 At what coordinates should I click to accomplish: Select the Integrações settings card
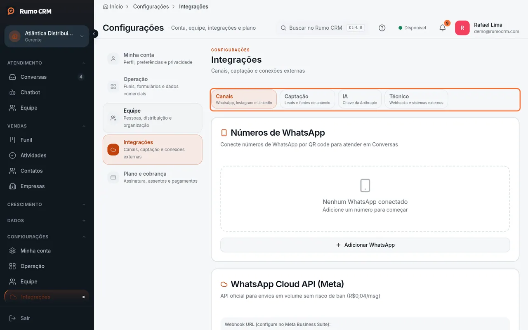[152, 149]
